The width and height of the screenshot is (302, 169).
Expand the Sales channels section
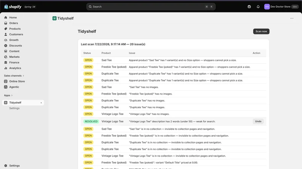[x=14, y=76]
